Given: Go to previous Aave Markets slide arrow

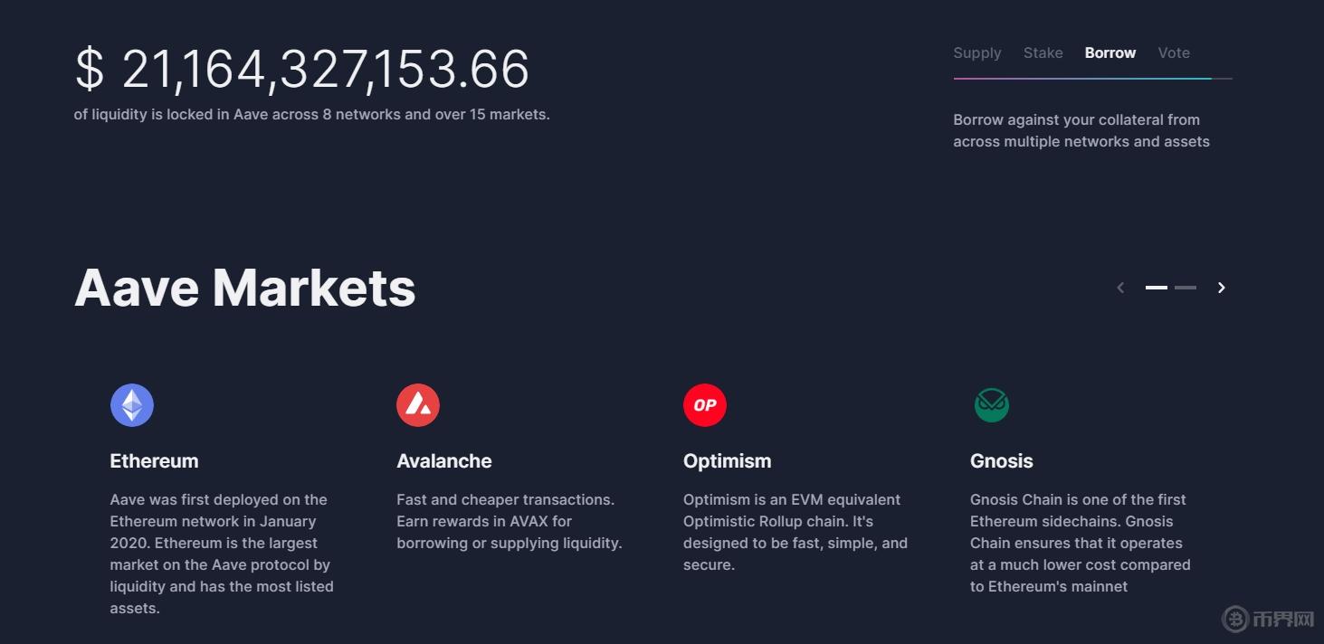Looking at the screenshot, I should coord(1120,288).
